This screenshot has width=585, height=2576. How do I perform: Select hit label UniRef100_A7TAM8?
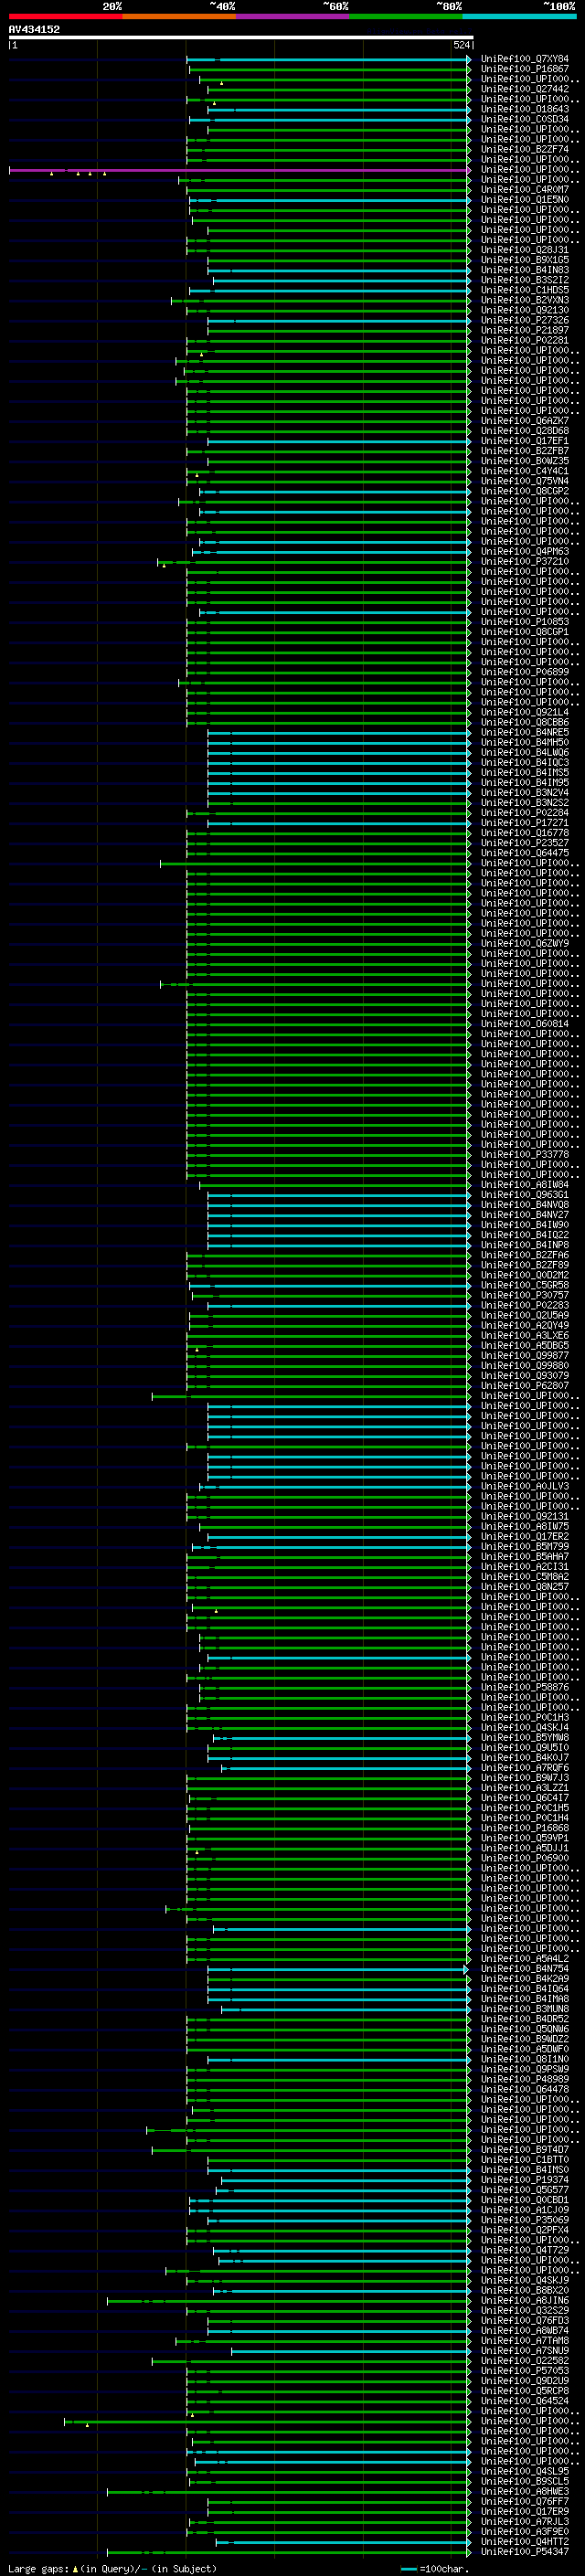[525, 2341]
